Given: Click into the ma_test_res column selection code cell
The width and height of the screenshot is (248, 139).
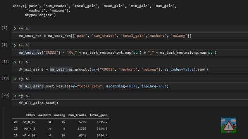Looking at the screenshot, I should [130, 36].
